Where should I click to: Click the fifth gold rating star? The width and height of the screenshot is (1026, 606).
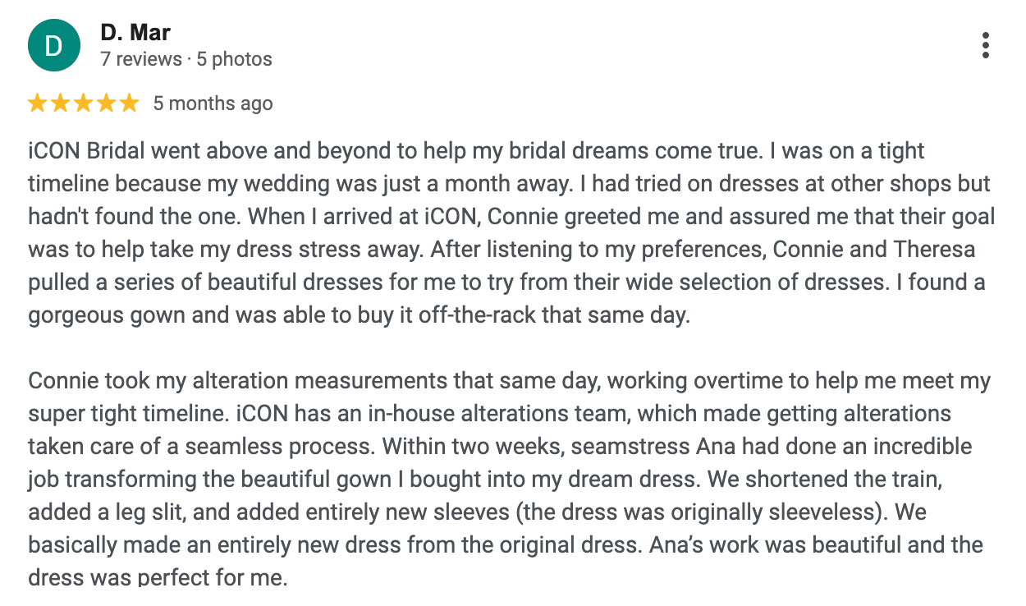(x=130, y=103)
